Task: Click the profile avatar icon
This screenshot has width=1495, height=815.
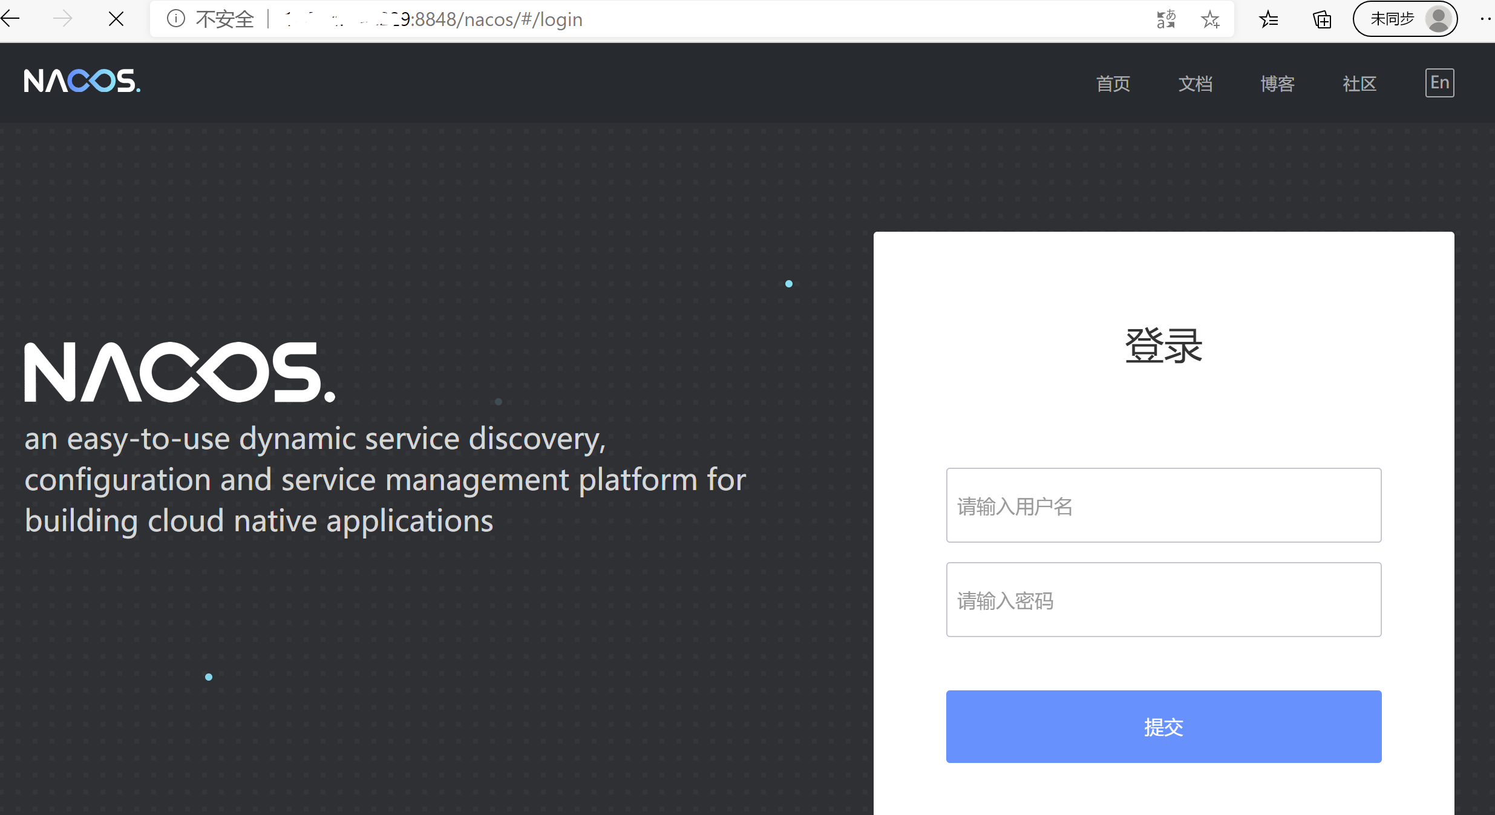Action: (x=1438, y=19)
